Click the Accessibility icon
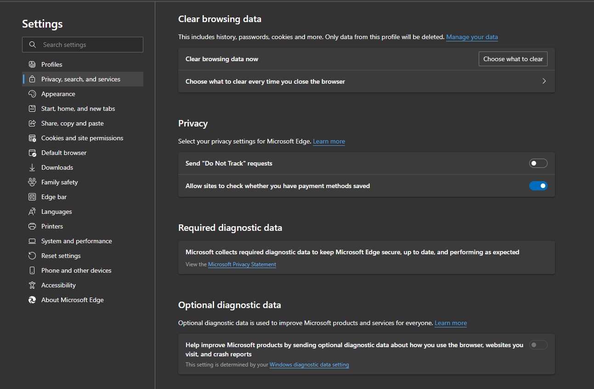This screenshot has height=389, width=594. click(32, 285)
